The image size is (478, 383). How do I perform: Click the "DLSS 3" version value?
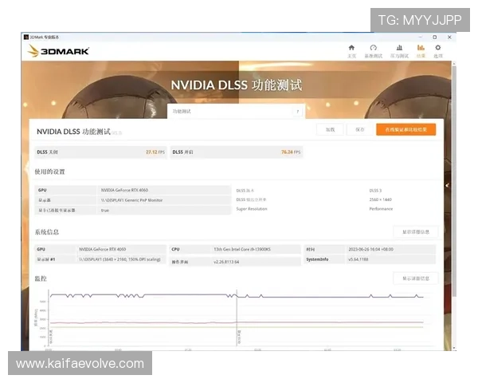[x=375, y=191]
